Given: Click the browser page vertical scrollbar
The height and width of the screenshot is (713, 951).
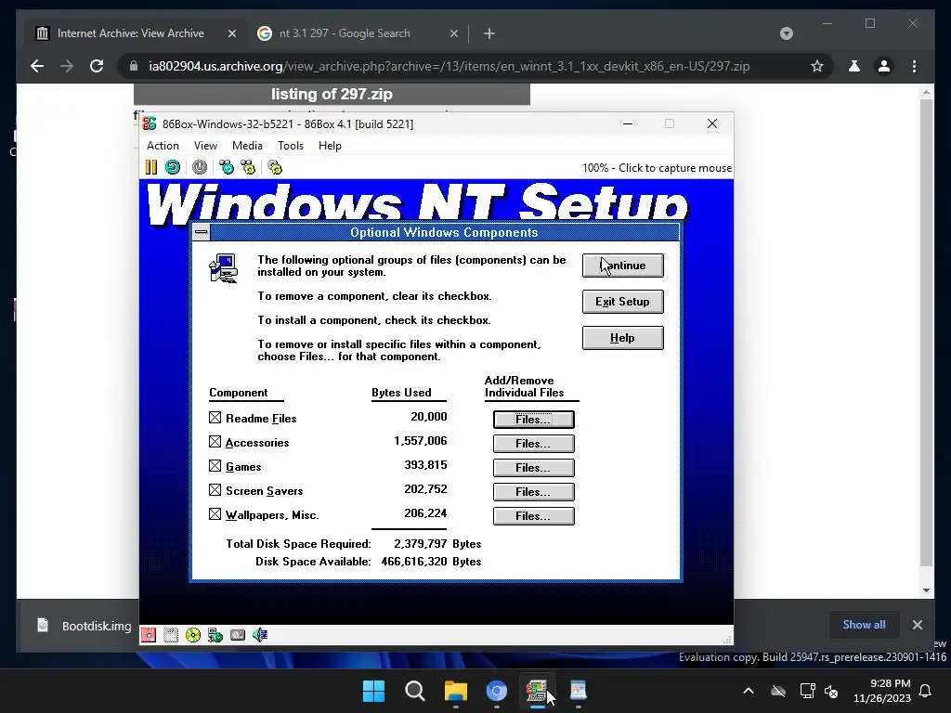Looking at the screenshot, I should click(x=926, y=333).
